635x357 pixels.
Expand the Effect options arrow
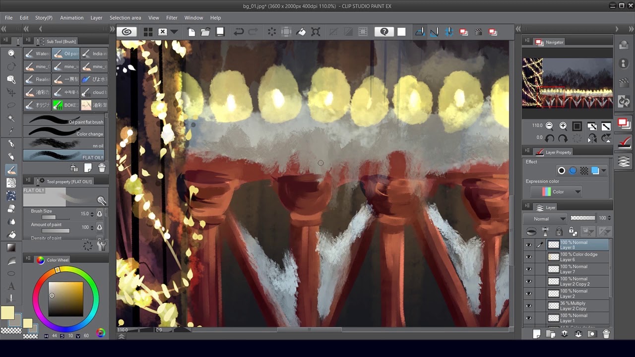pos(604,171)
